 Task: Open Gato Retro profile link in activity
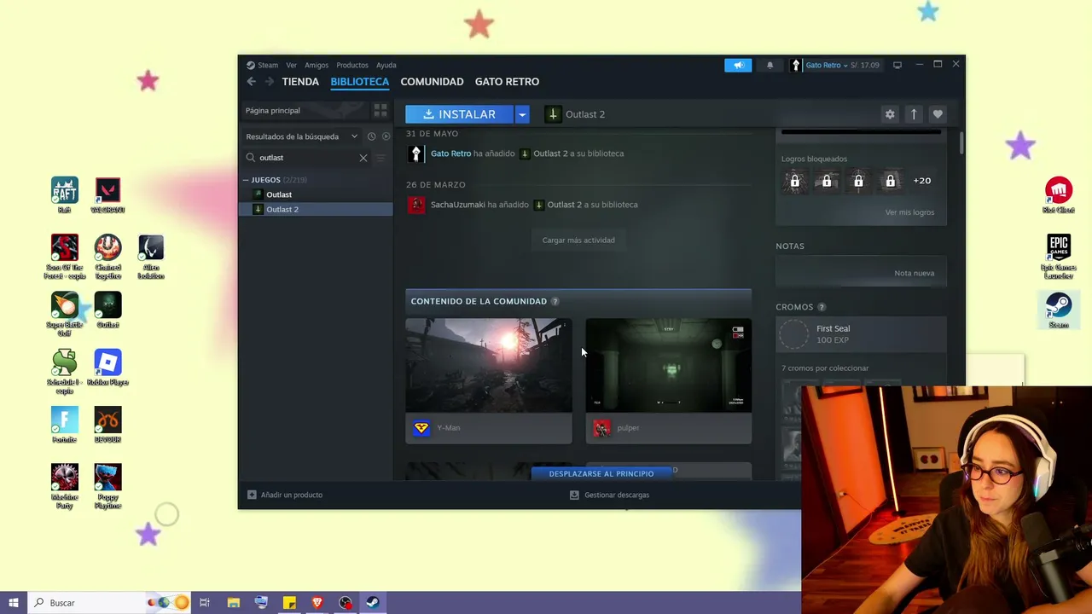pyautogui.click(x=450, y=153)
